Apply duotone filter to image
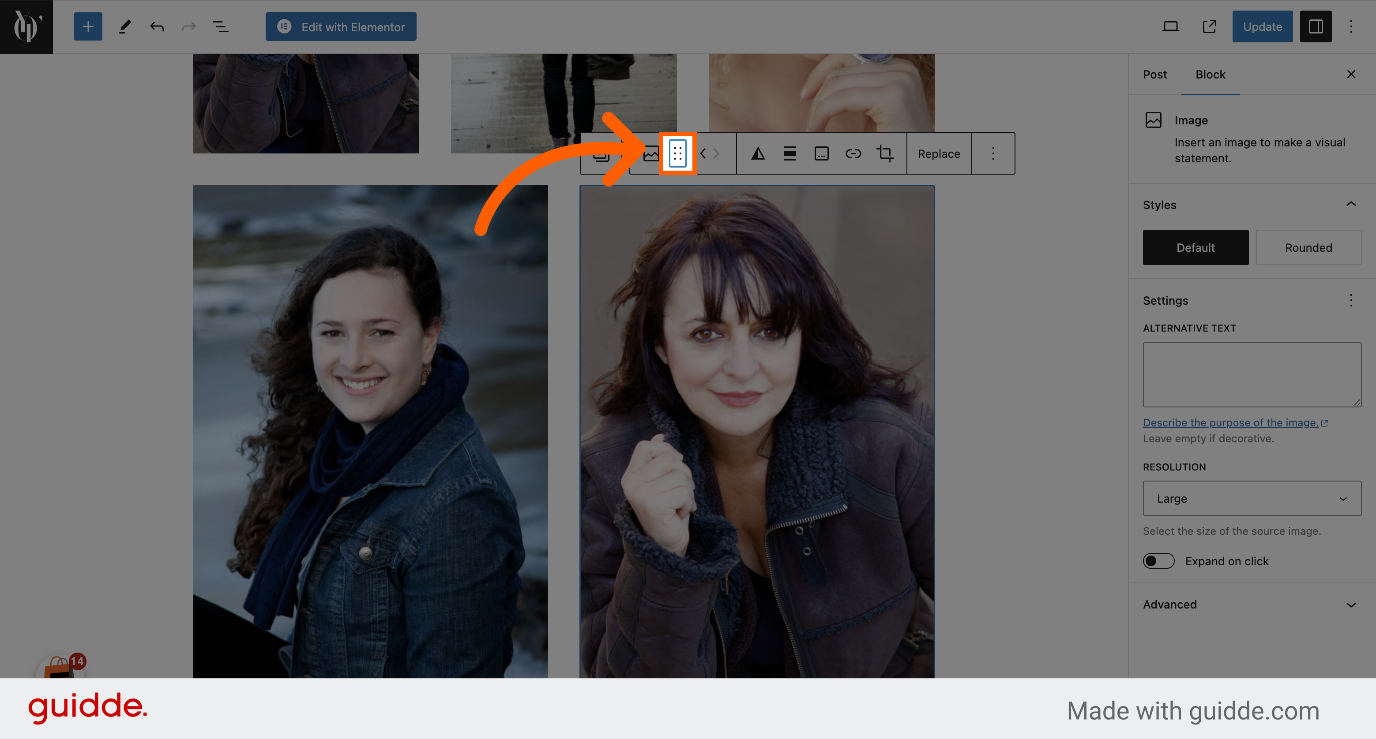 coord(757,154)
